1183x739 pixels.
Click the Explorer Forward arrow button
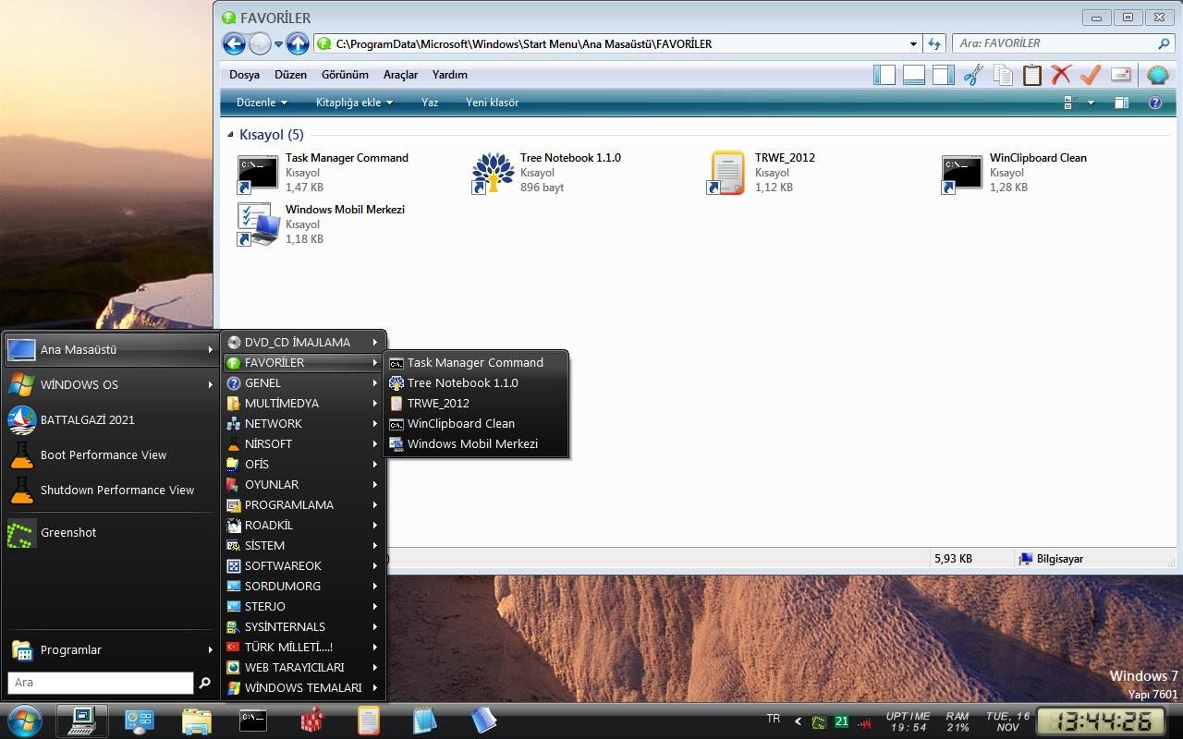[x=261, y=43]
